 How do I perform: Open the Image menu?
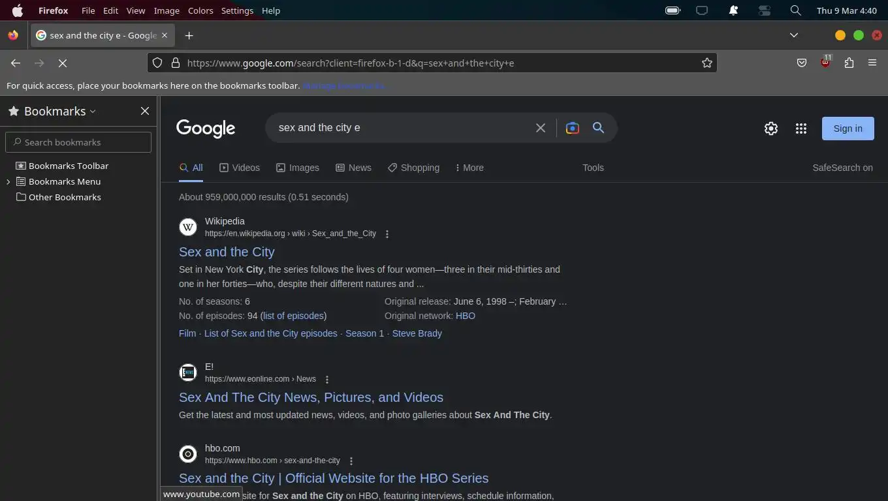[166, 10]
